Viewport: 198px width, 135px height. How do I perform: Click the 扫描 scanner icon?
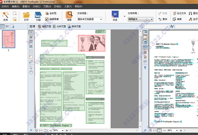(38, 15)
